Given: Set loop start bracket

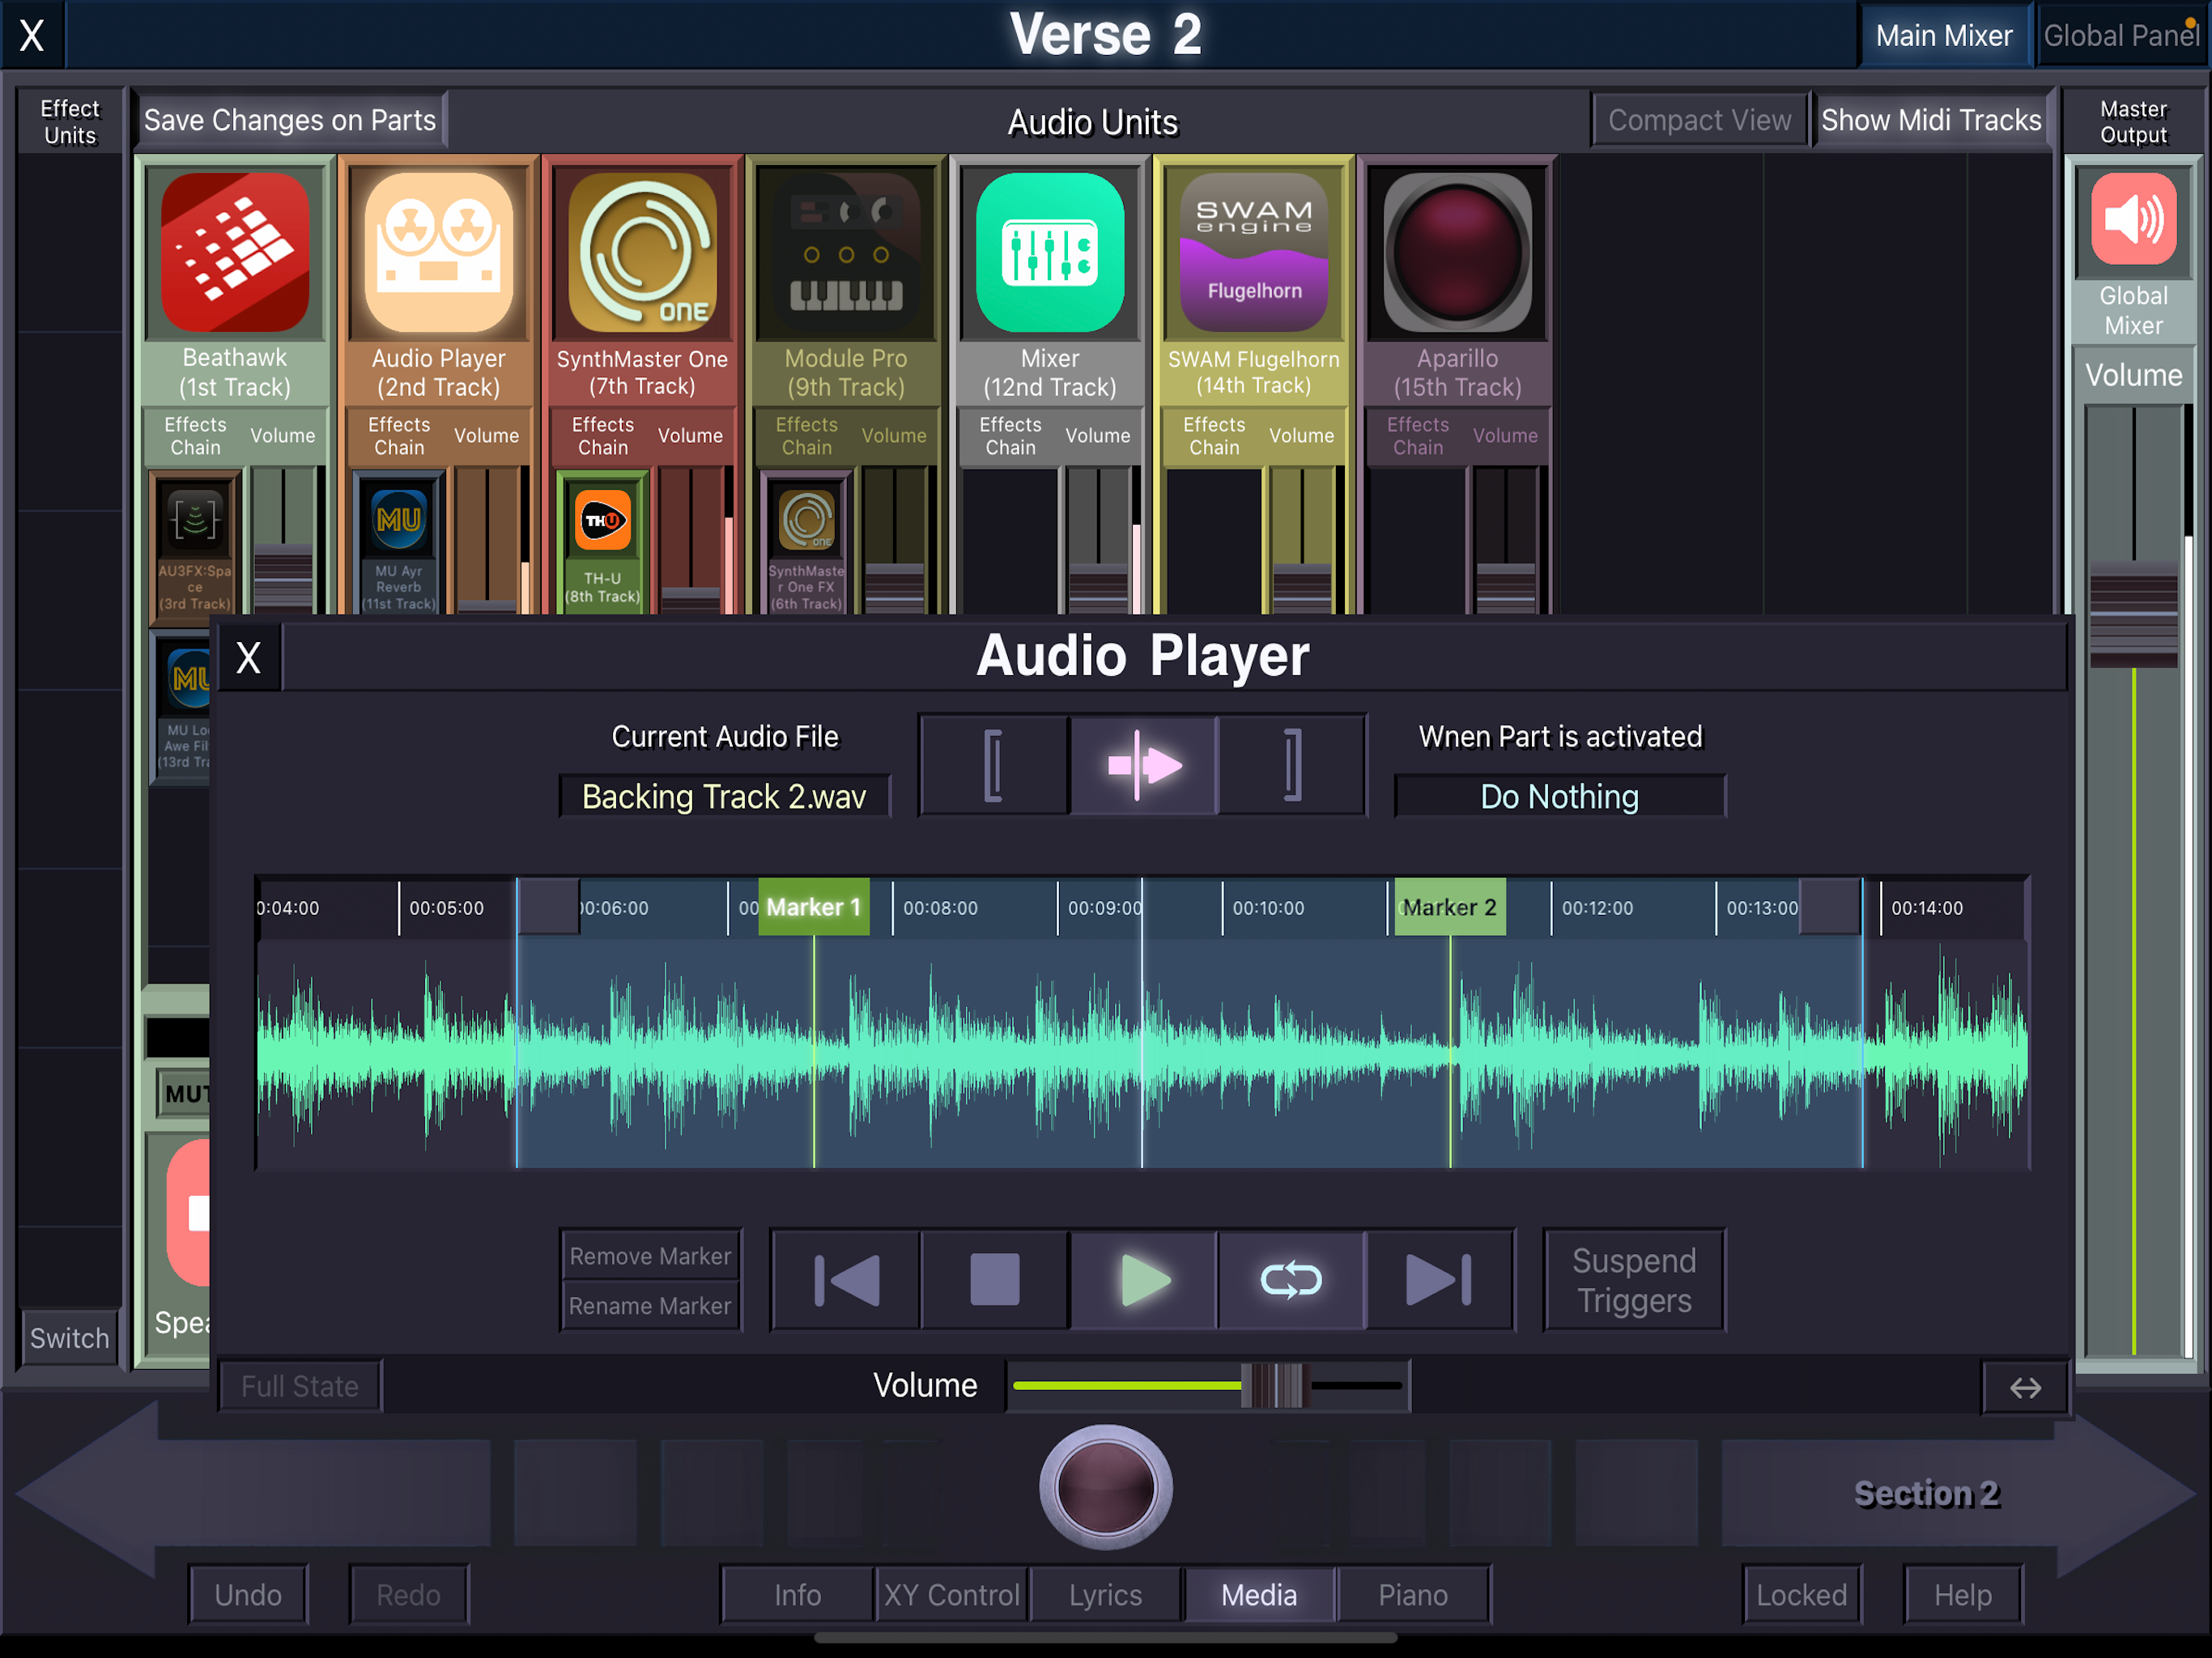Looking at the screenshot, I should click(x=993, y=765).
